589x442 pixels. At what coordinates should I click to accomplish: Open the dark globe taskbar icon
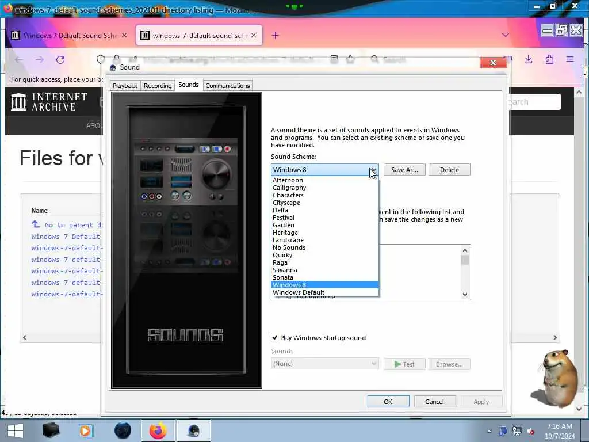click(x=123, y=430)
